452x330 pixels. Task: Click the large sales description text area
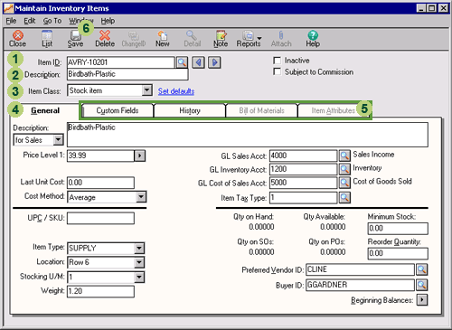(247, 135)
